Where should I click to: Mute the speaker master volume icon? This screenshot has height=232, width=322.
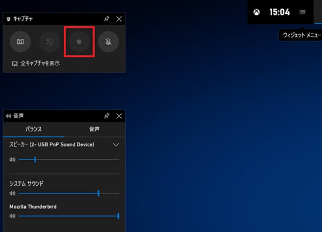pos(12,159)
